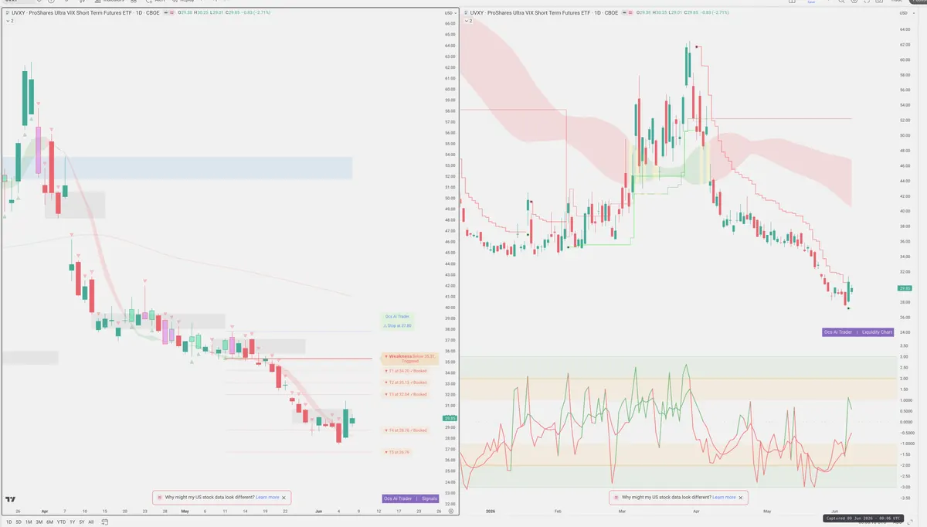927x527 pixels.
Task: Select the 6M time range
Action: click(49, 522)
